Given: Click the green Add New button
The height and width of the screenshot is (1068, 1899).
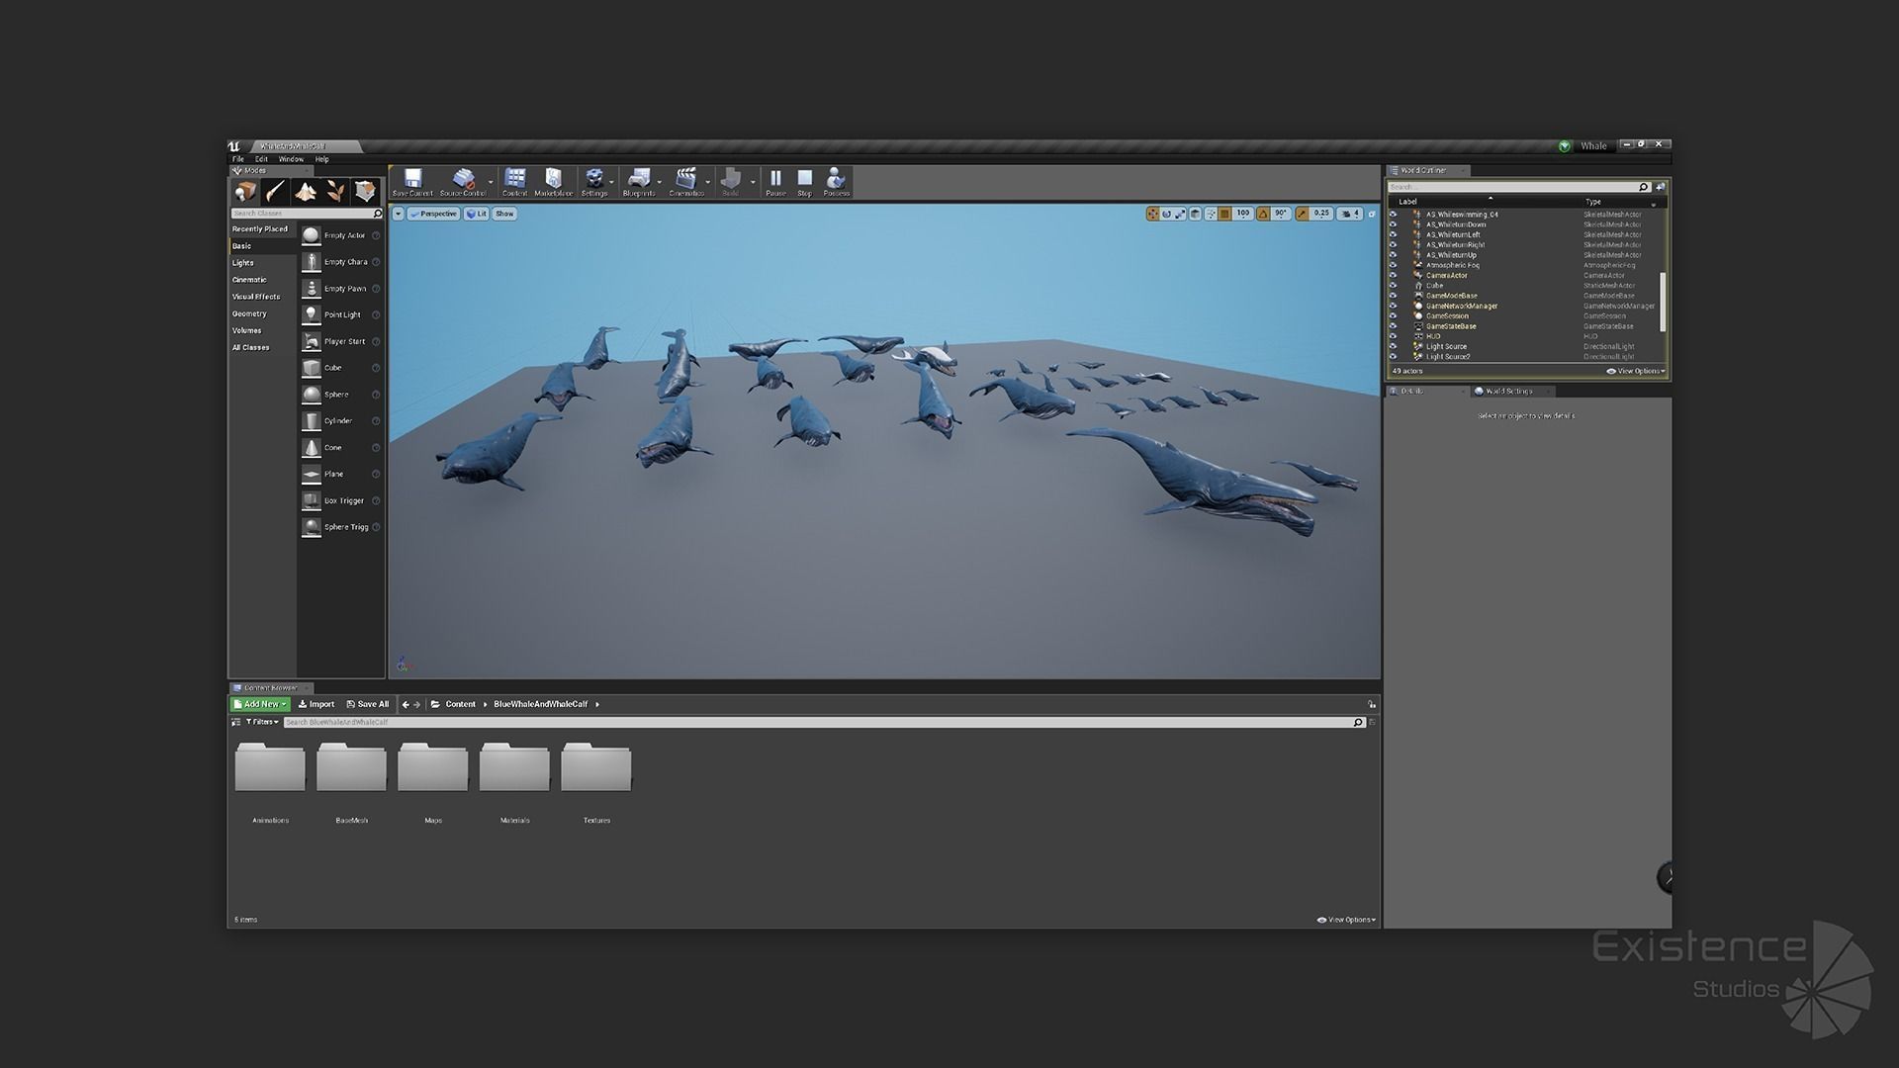Looking at the screenshot, I should pyautogui.click(x=260, y=704).
